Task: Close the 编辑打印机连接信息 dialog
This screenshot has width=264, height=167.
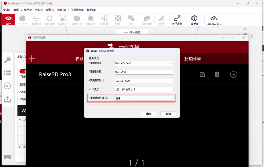Action: 176,51
